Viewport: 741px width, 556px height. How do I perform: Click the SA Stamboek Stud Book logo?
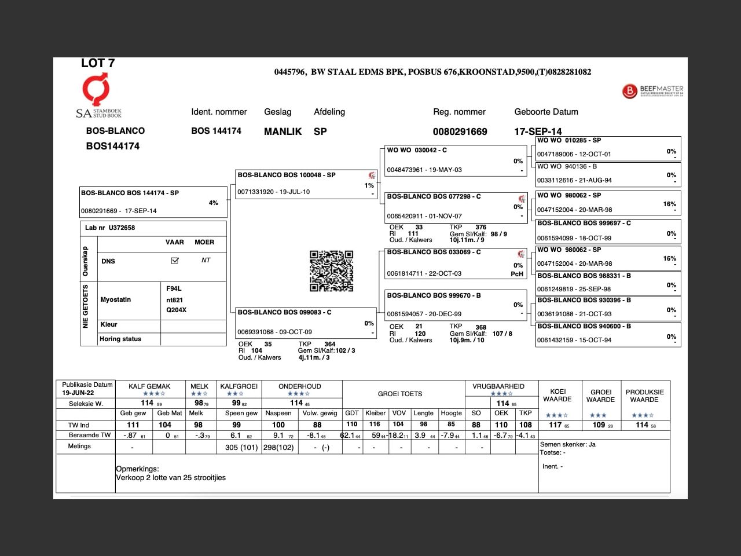click(98, 96)
